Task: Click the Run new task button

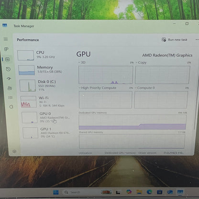Action: [x=175, y=40]
